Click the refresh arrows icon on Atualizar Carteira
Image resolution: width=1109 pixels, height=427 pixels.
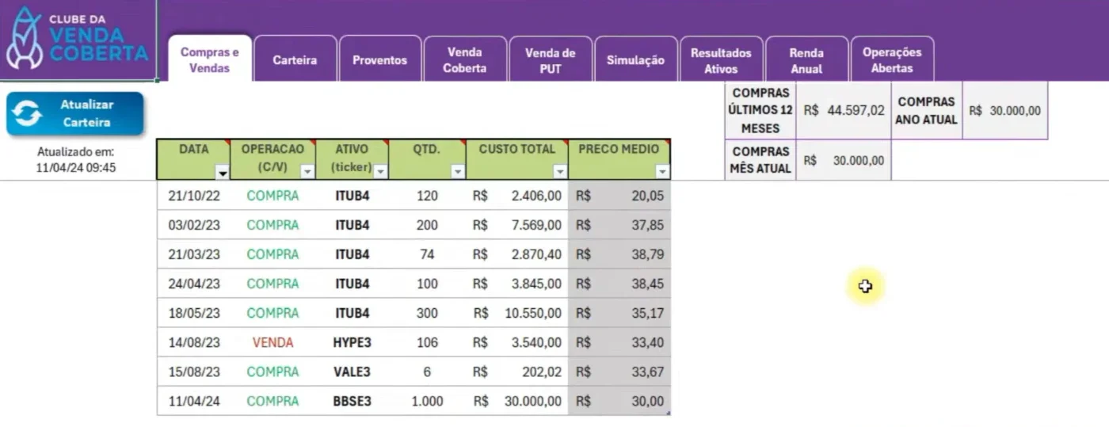tap(28, 113)
